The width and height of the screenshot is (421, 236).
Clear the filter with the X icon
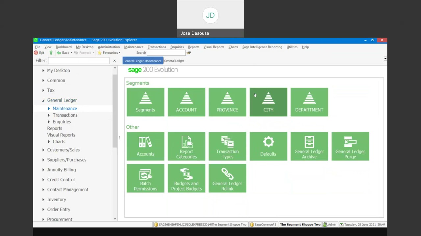coord(114,61)
